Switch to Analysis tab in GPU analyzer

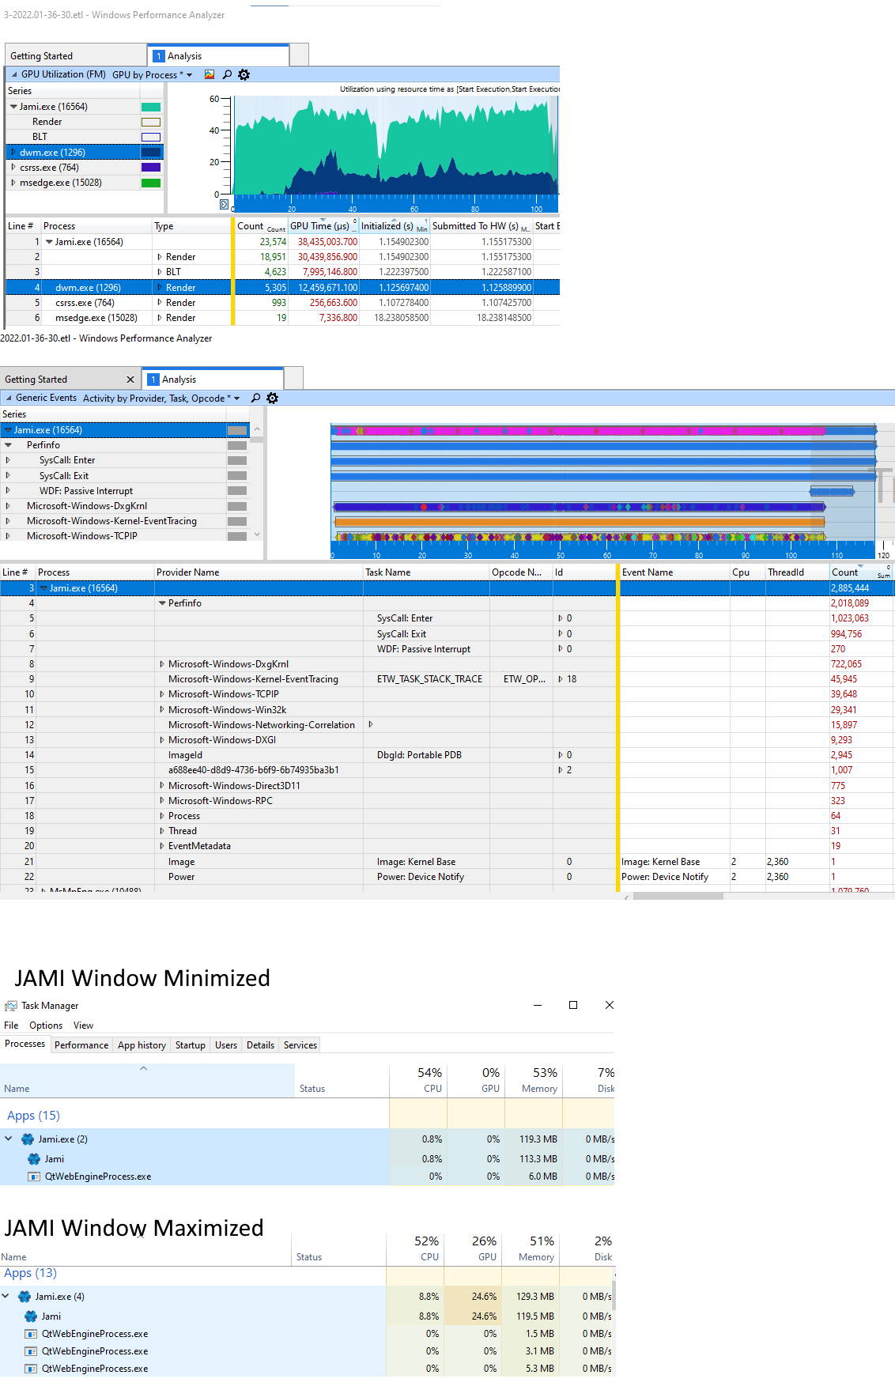coord(218,56)
